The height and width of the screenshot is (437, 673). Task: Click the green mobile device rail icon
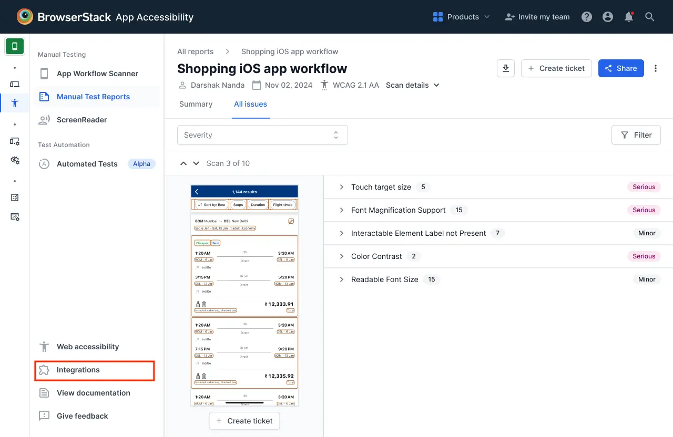(15, 46)
